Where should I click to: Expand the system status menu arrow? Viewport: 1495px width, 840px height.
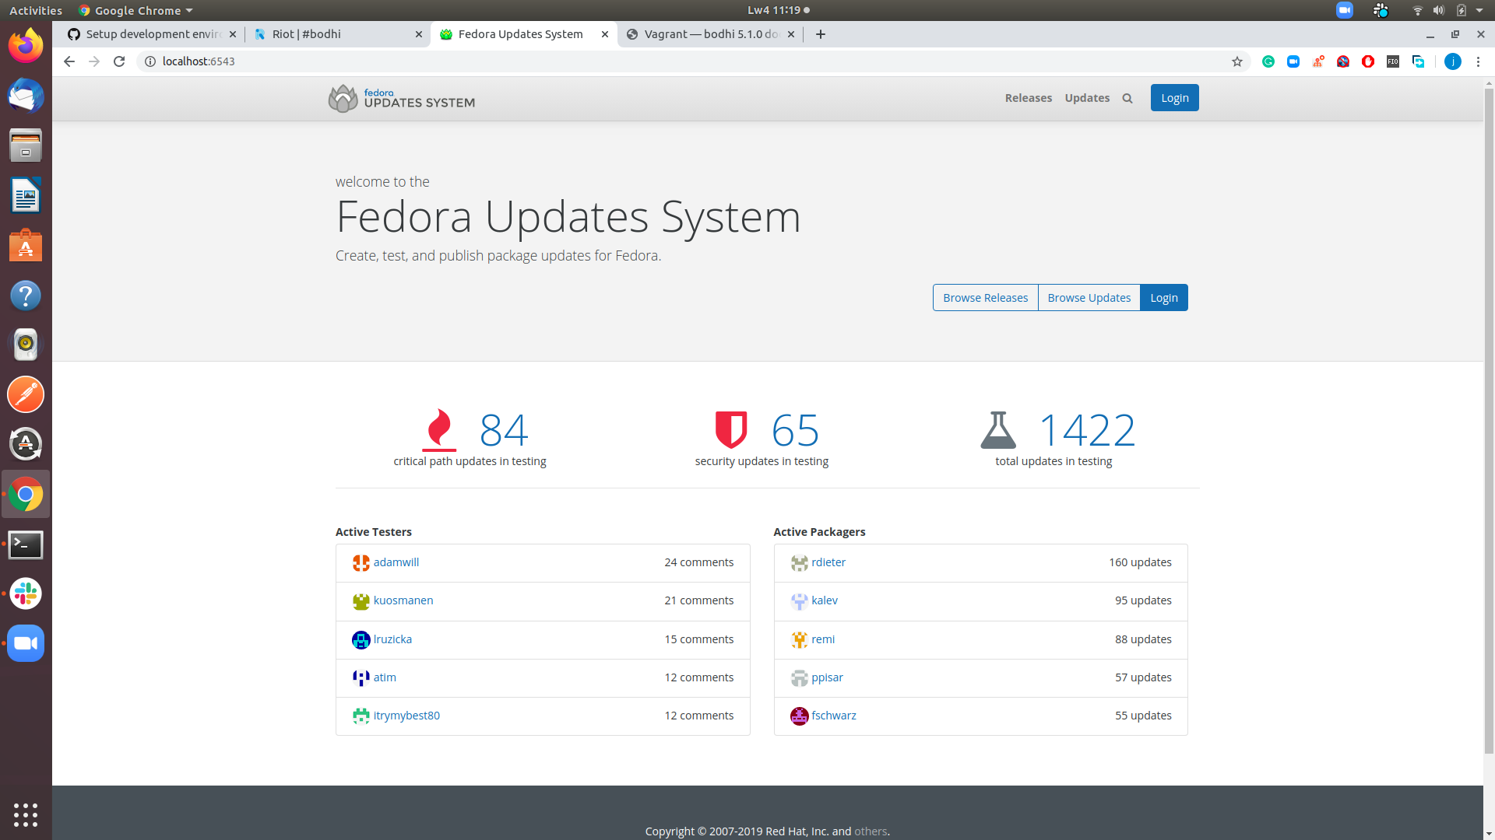click(1481, 10)
